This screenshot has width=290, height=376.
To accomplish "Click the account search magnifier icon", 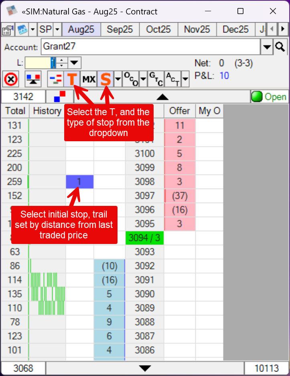I will click(x=280, y=47).
